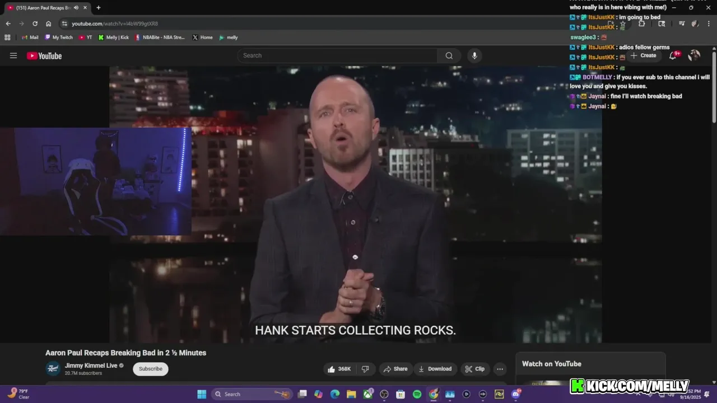
Task: Create a Clip of the video
Action: pos(475,369)
